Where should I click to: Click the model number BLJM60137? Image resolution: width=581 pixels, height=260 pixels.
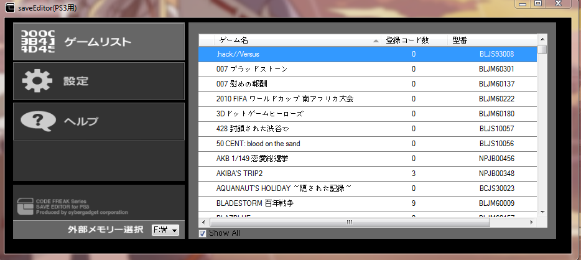(496, 84)
